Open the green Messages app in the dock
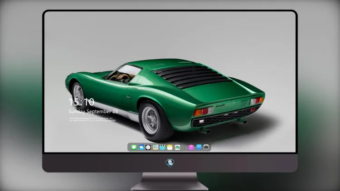 [x=134, y=147]
